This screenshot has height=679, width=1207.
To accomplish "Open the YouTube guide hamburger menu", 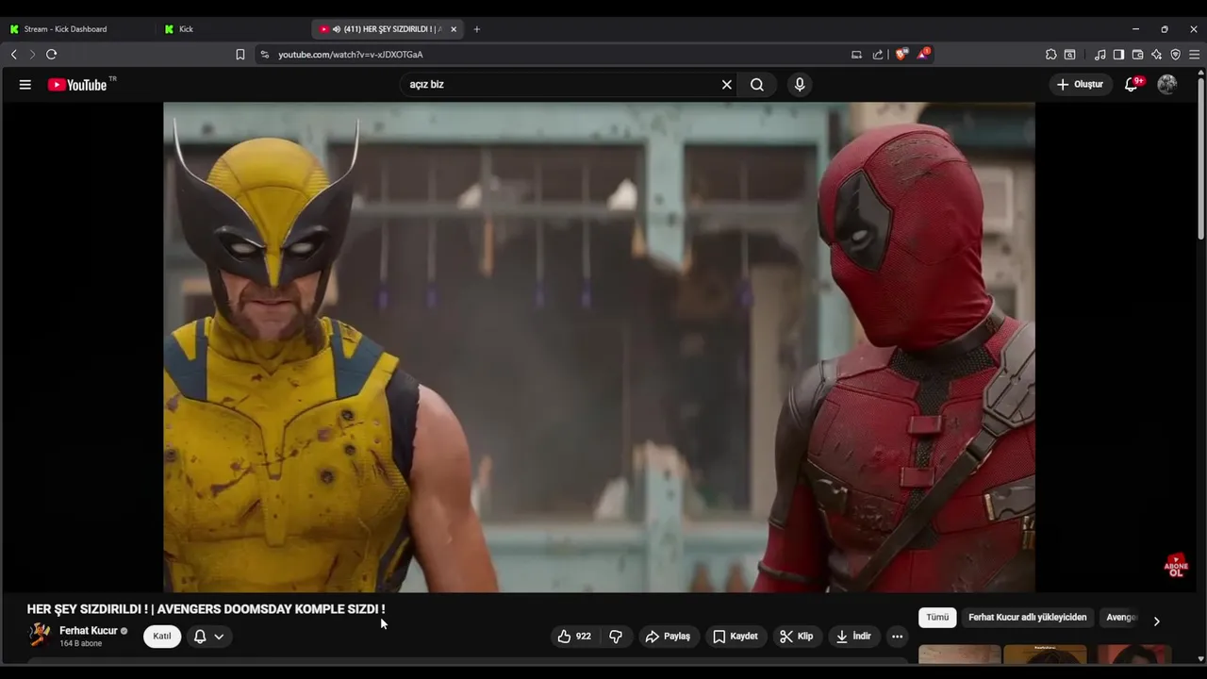I will (25, 85).
